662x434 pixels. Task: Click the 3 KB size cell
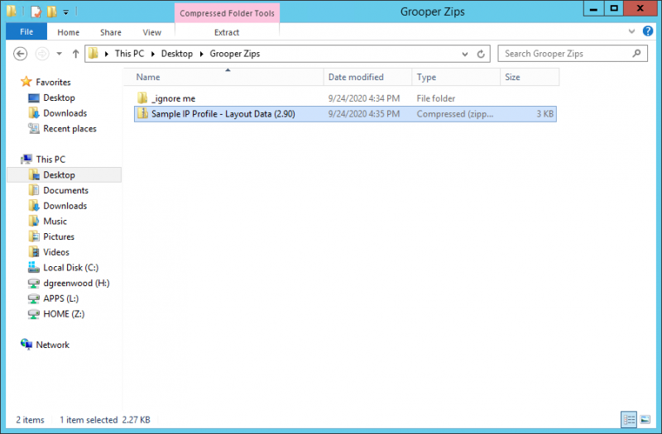pyautogui.click(x=544, y=114)
